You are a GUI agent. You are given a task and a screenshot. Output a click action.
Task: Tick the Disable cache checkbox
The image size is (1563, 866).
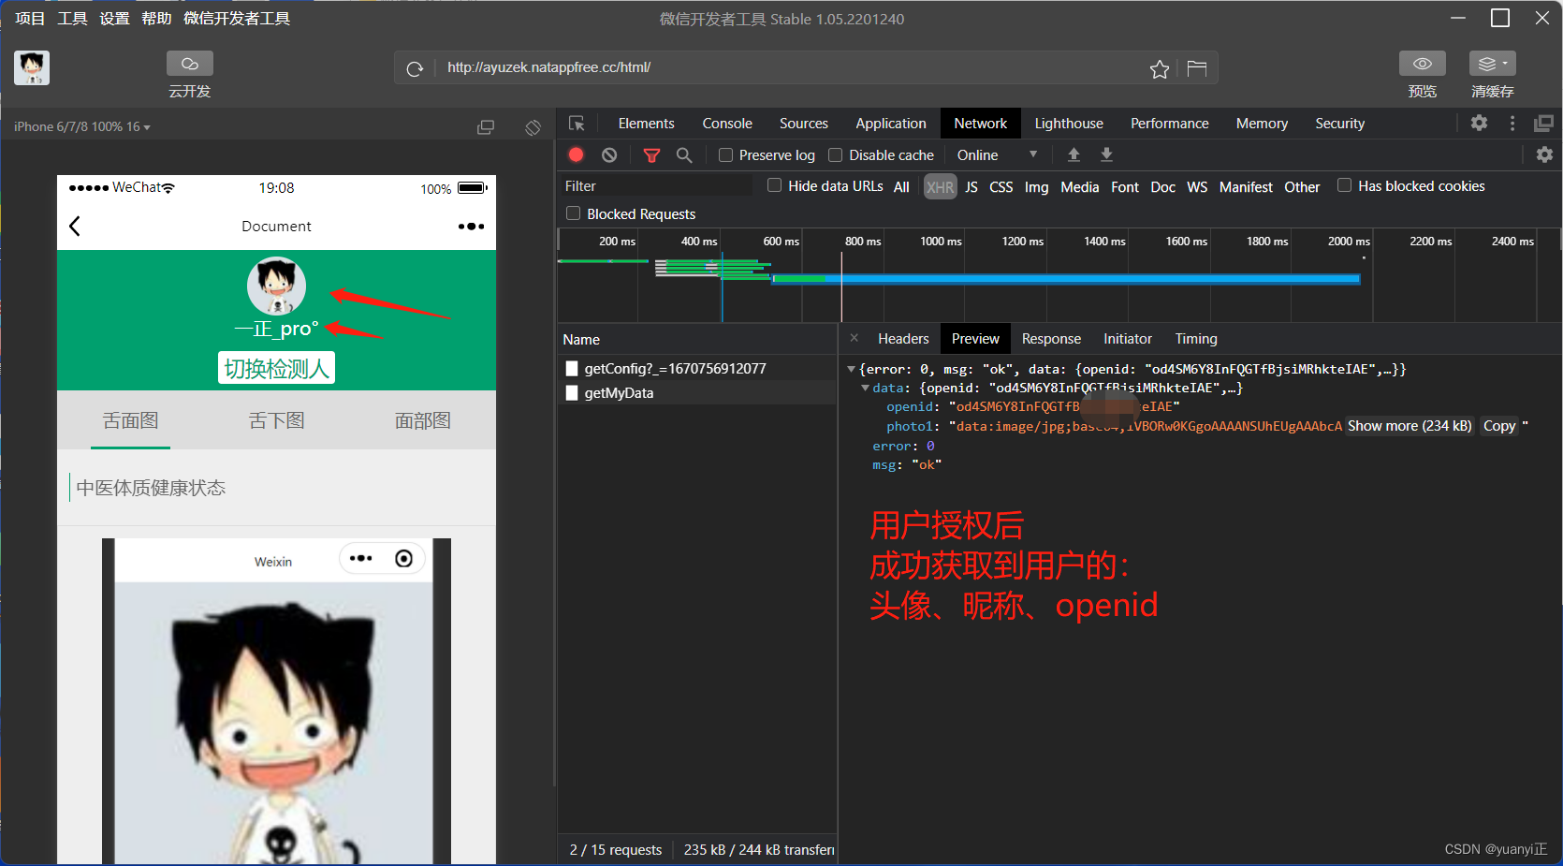tap(836, 155)
